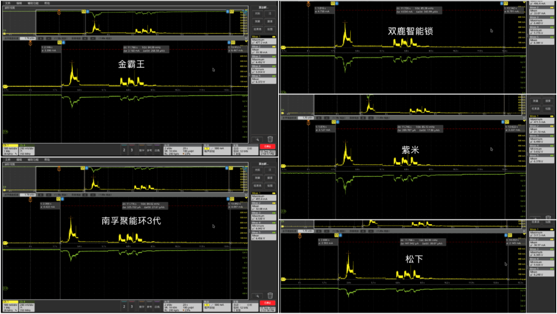Add channel 3 in the 金霸王 window

(132, 150)
